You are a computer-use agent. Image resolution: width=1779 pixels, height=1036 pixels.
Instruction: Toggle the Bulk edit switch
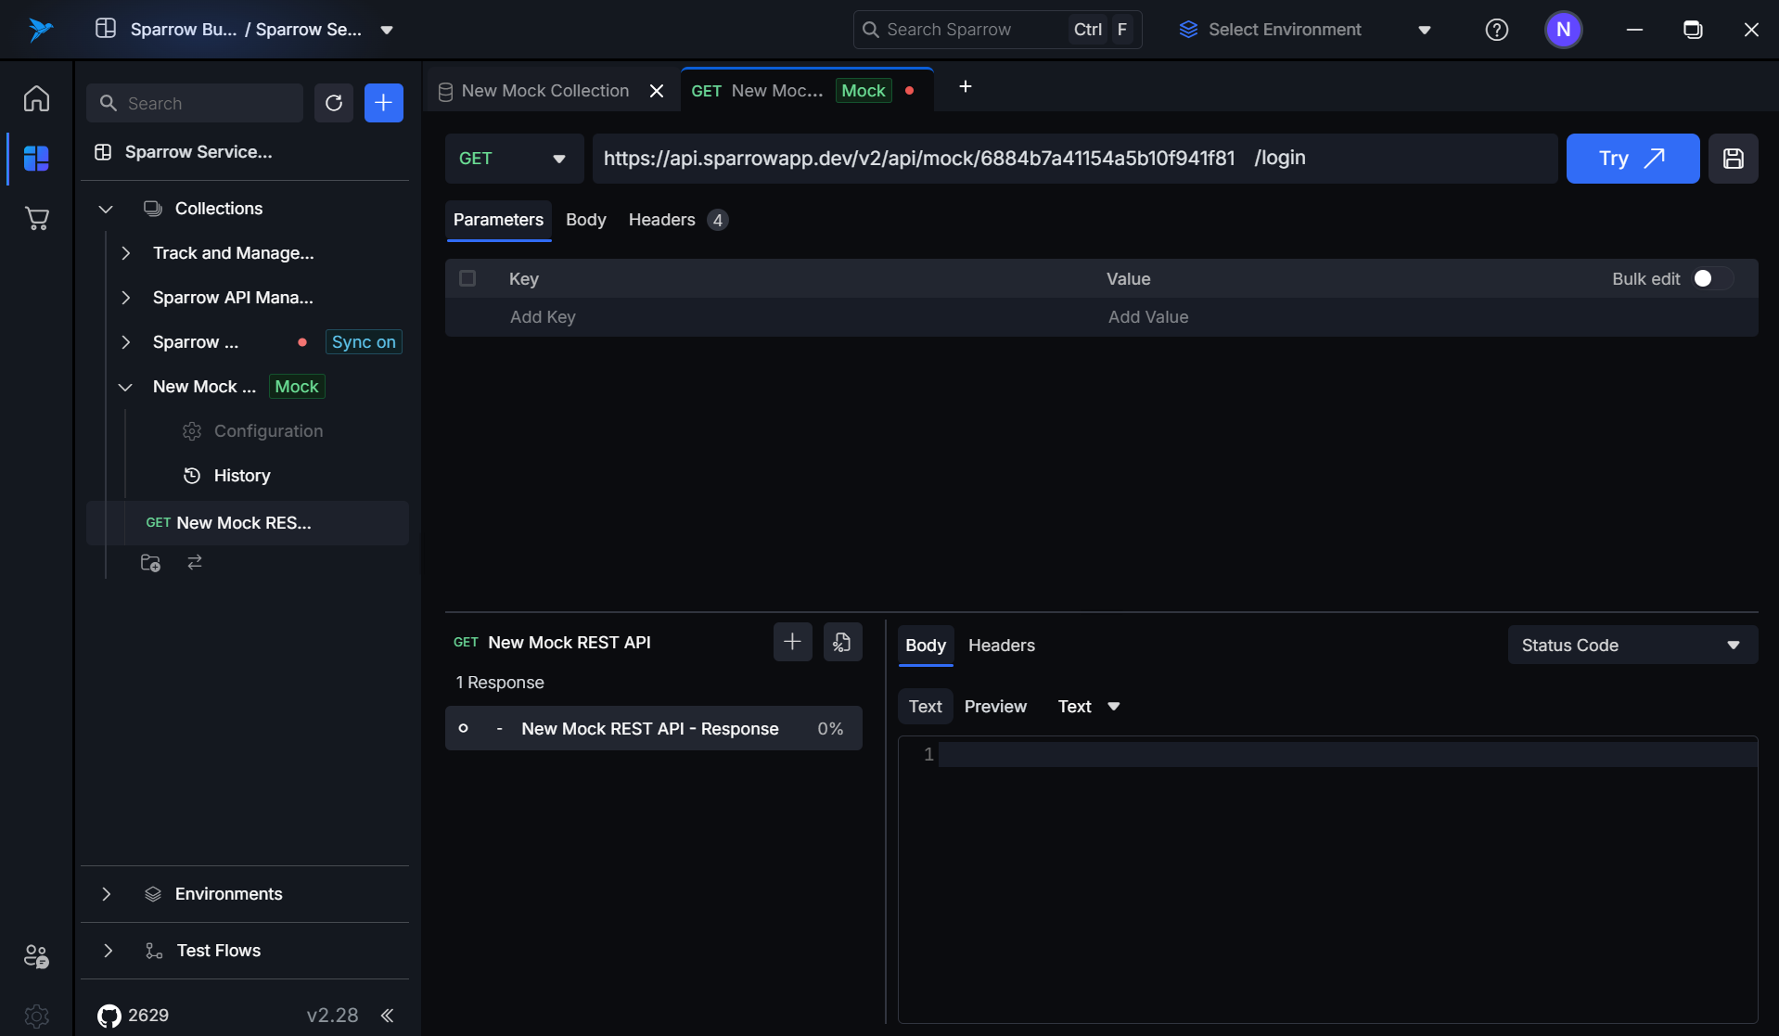click(x=1713, y=278)
